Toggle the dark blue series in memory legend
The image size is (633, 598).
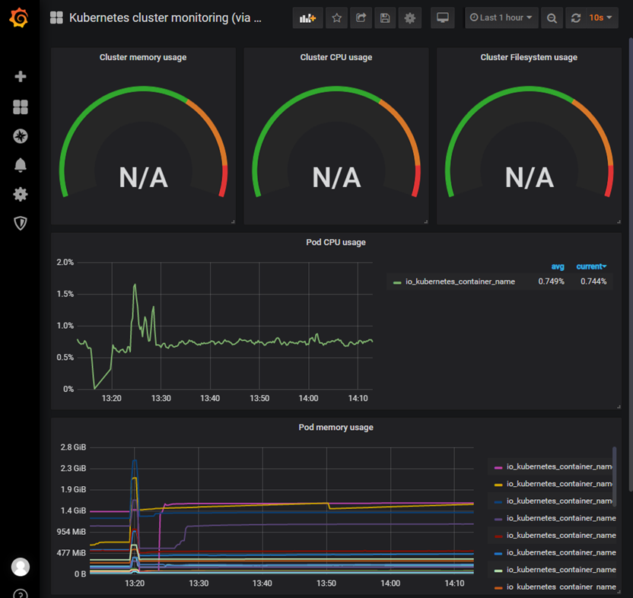pos(559,501)
